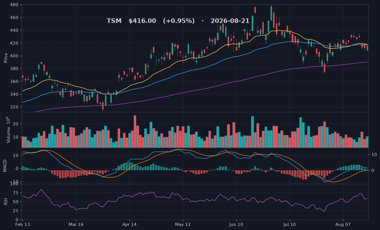Click the 380 price axis tick
The height and width of the screenshot is (230, 380).
coord(14,69)
